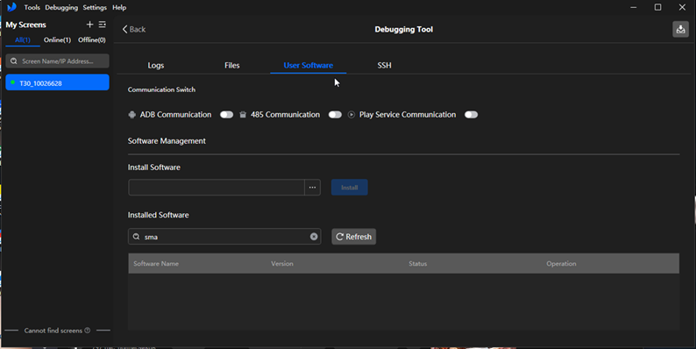Minimize the application window
The image size is (696, 349).
(x=634, y=8)
